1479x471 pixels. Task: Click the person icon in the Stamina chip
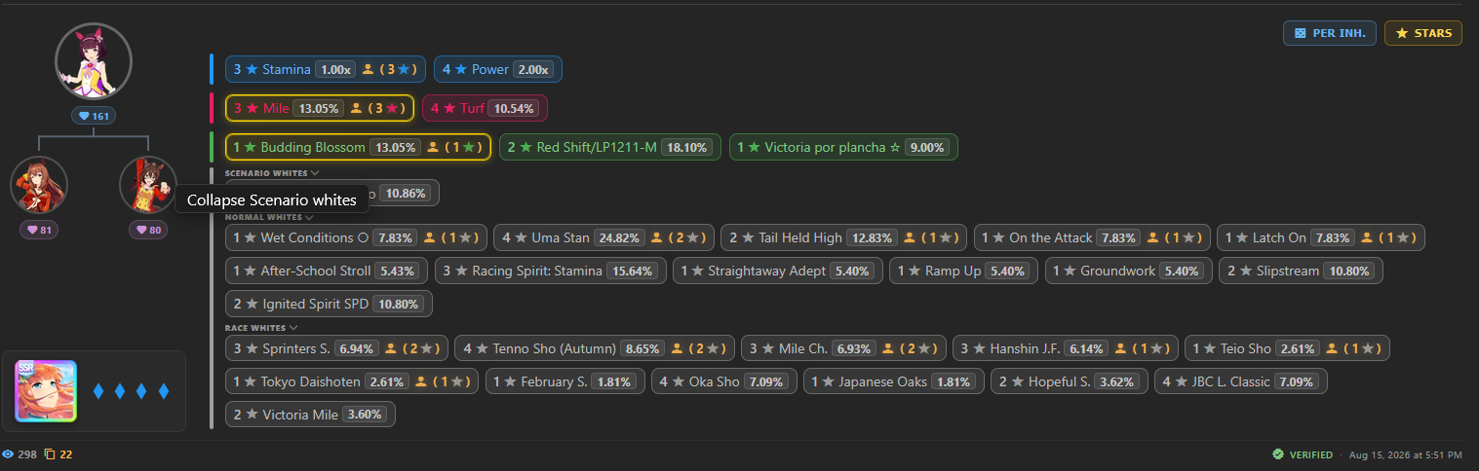368,69
